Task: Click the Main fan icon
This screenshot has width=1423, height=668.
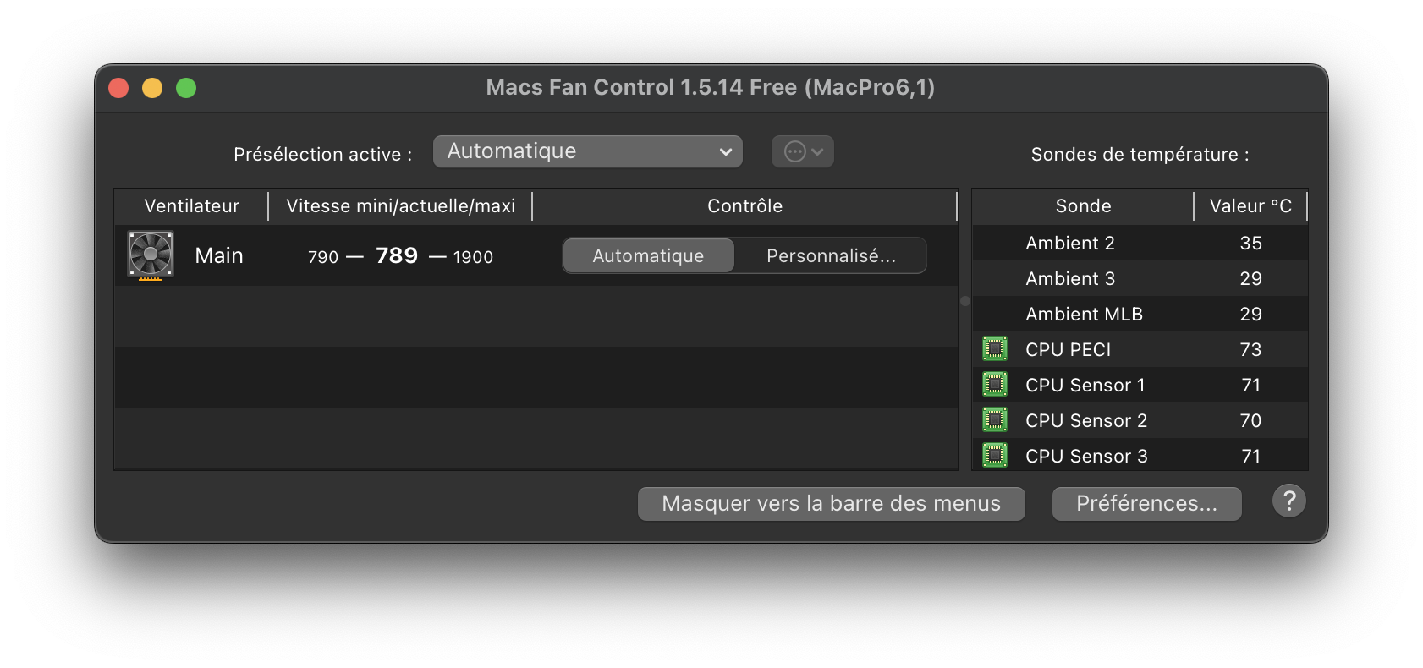Action: point(151,255)
